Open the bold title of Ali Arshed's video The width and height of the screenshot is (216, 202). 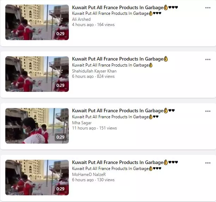[125, 7]
